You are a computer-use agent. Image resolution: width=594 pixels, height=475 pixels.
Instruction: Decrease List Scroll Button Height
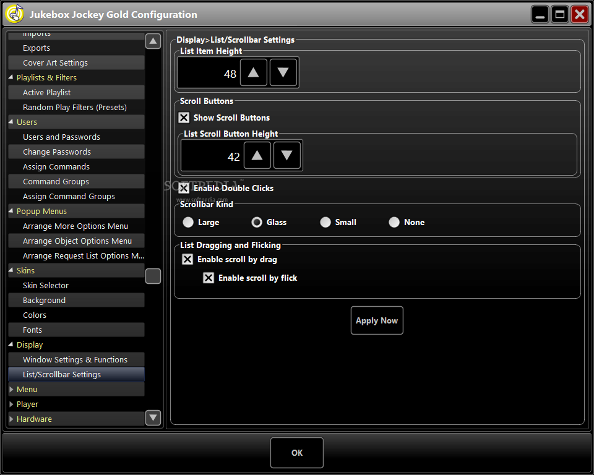point(286,155)
